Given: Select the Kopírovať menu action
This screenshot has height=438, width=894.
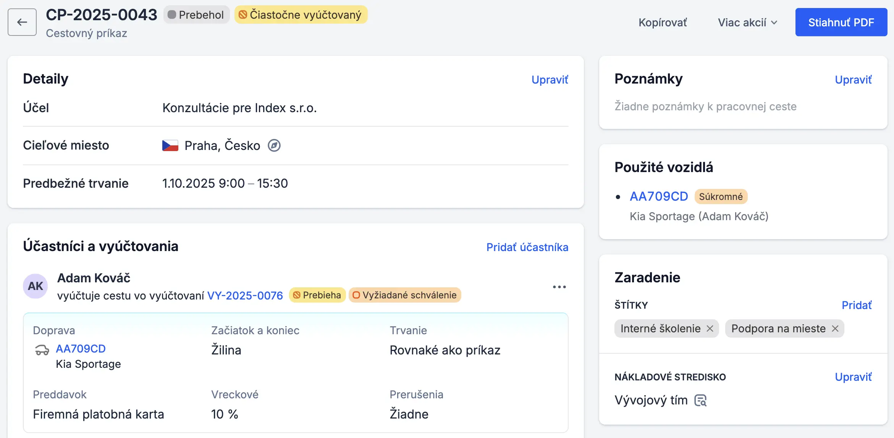Looking at the screenshot, I should click(x=663, y=22).
